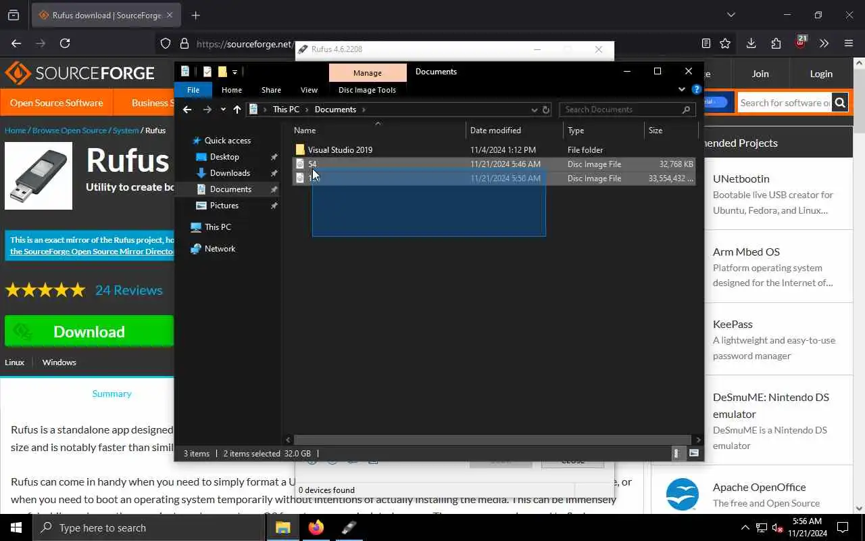Reload the page in Firefox
Screen dimensions: 865x541
(65, 43)
